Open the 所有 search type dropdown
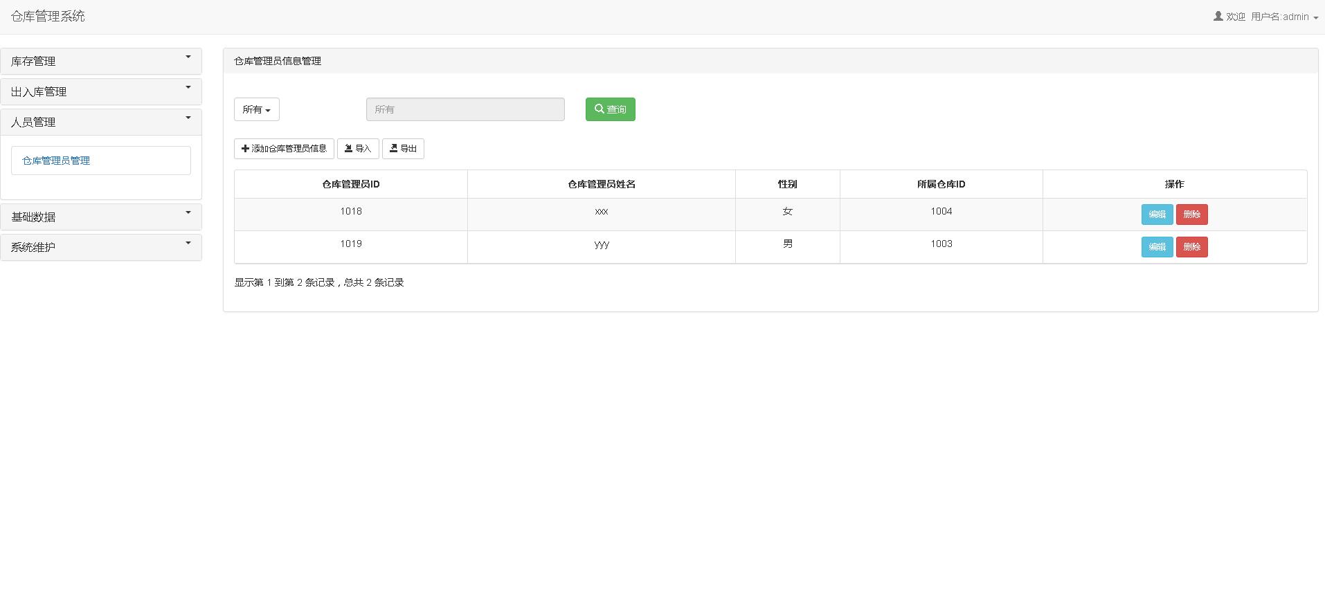The image size is (1325, 593). (256, 109)
